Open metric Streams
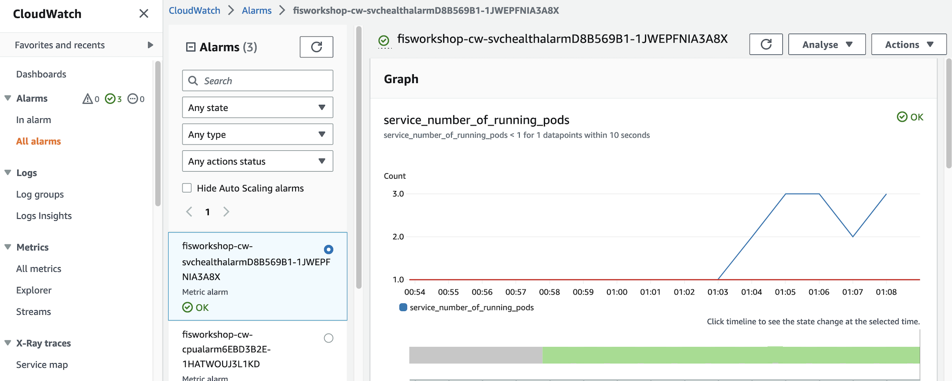The width and height of the screenshot is (952, 381). point(34,312)
